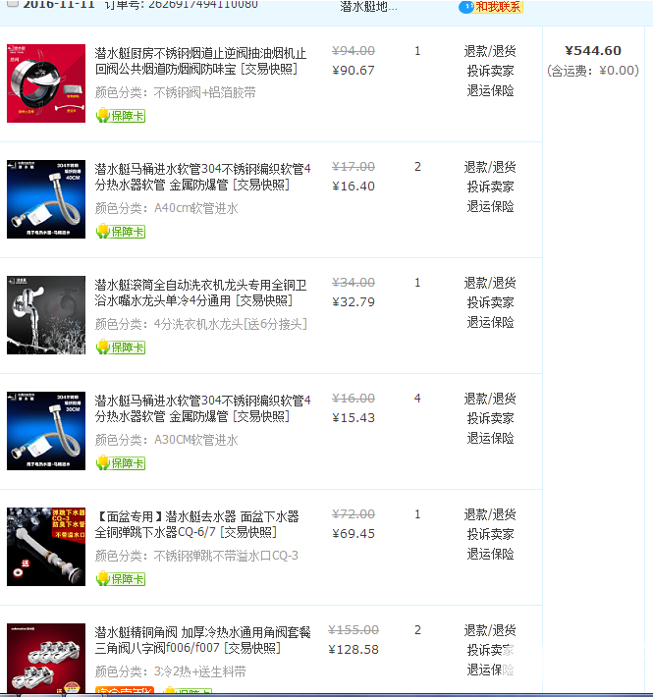653x697 pixels.
Task: Click 保障卡 badge under A40cm hose item
Action: 121,231
